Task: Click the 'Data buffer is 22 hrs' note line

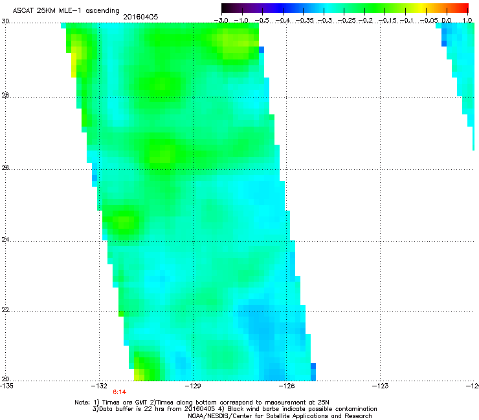Action: point(234,409)
